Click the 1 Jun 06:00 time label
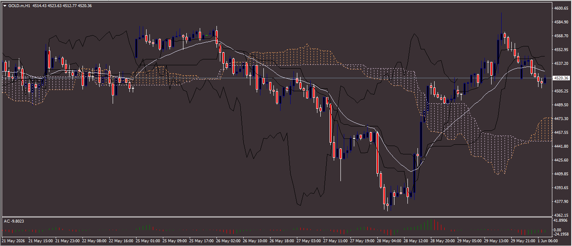 click(549, 241)
